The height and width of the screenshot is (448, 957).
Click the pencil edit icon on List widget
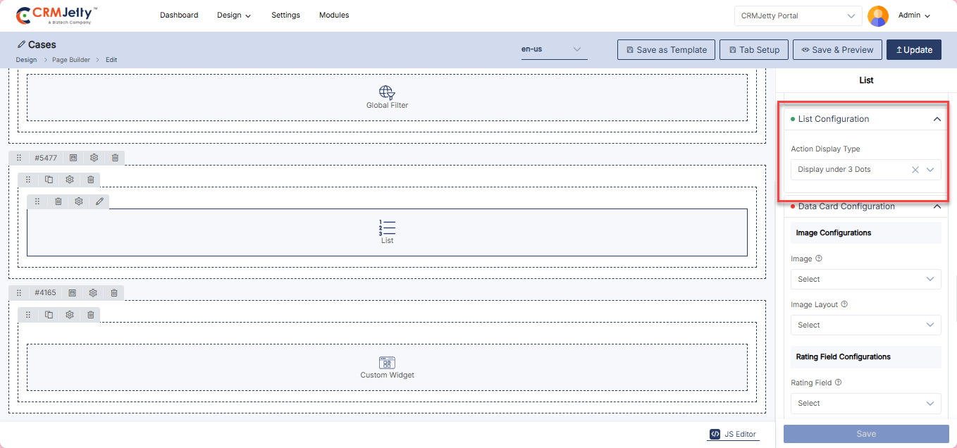(99, 201)
